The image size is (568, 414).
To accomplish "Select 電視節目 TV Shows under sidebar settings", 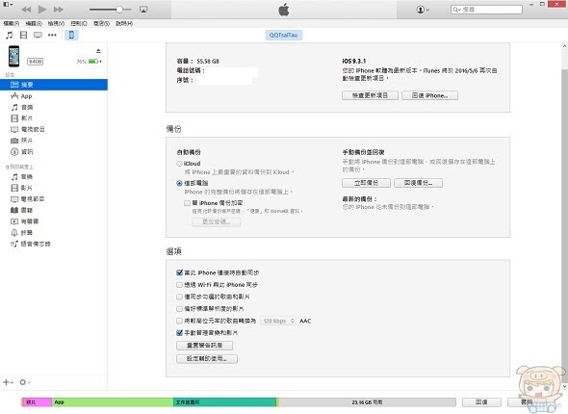I will (54, 129).
